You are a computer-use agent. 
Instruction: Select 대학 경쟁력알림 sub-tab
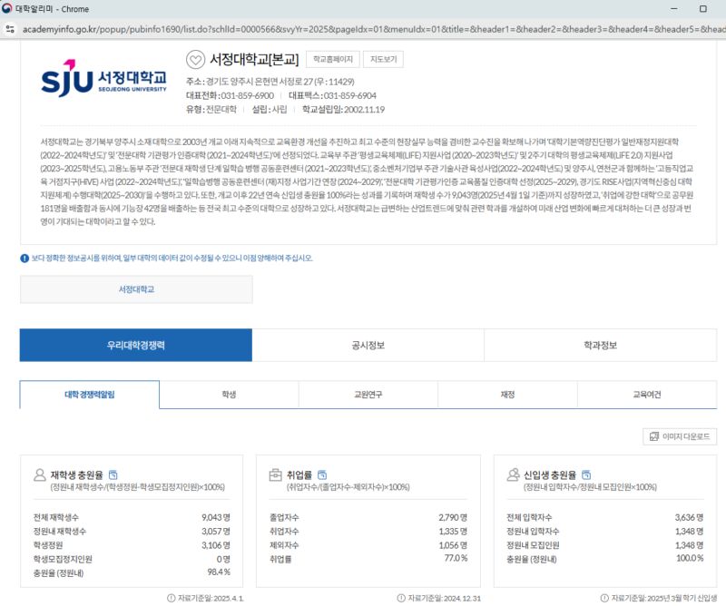[89, 395]
